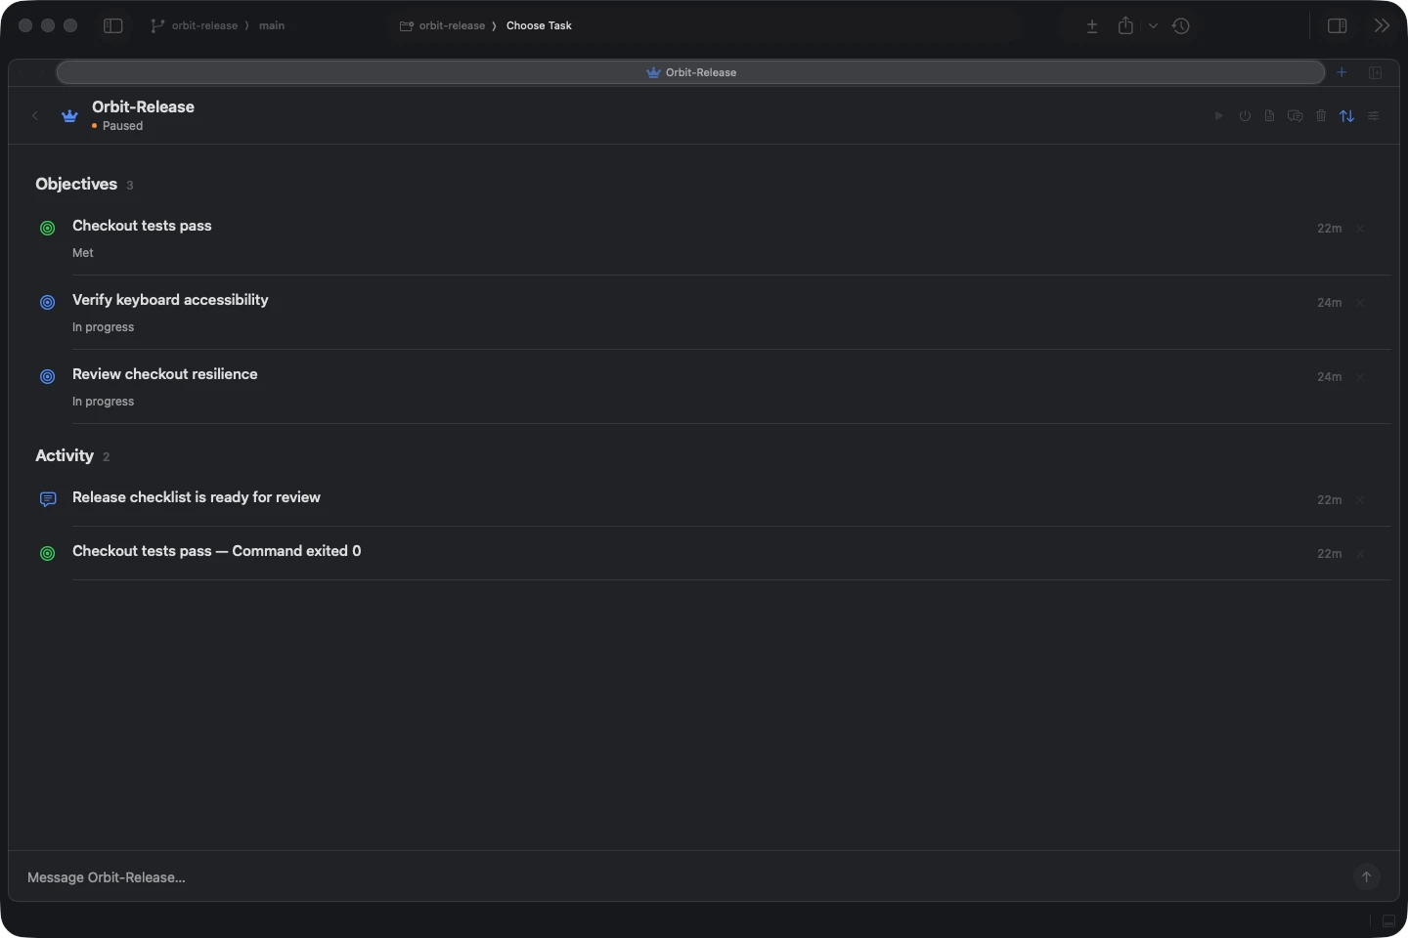Dismiss the Release checklist activity entry
The height and width of the screenshot is (938, 1408).
click(1360, 500)
